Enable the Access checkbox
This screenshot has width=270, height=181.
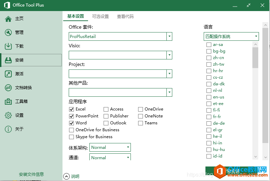click(x=106, y=109)
